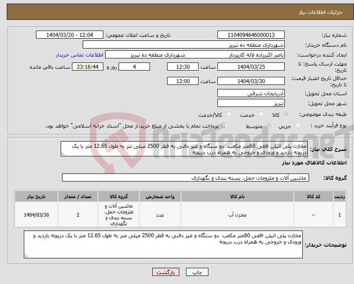
Task: Open اطلاعات تماس خریدار link
Action: click(x=80, y=55)
